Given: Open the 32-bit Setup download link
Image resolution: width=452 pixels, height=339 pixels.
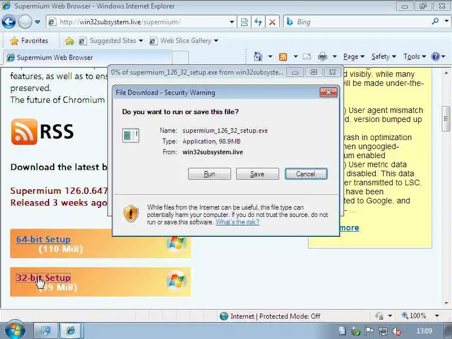Looking at the screenshot, I should (x=44, y=277).
